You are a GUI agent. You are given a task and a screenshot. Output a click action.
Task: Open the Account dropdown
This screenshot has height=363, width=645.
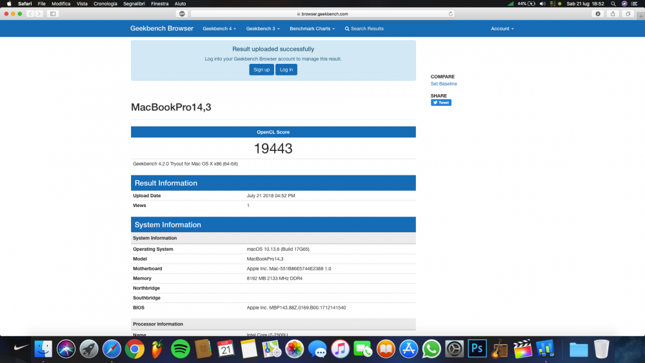tap(502, 29)
